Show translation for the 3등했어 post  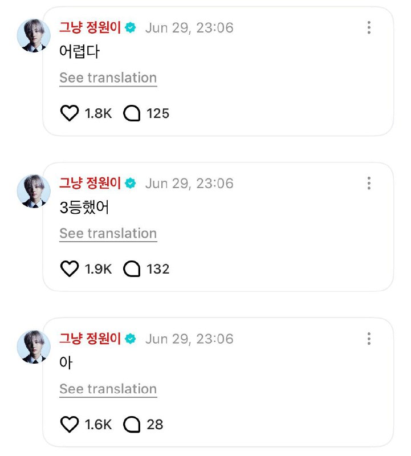108,234
